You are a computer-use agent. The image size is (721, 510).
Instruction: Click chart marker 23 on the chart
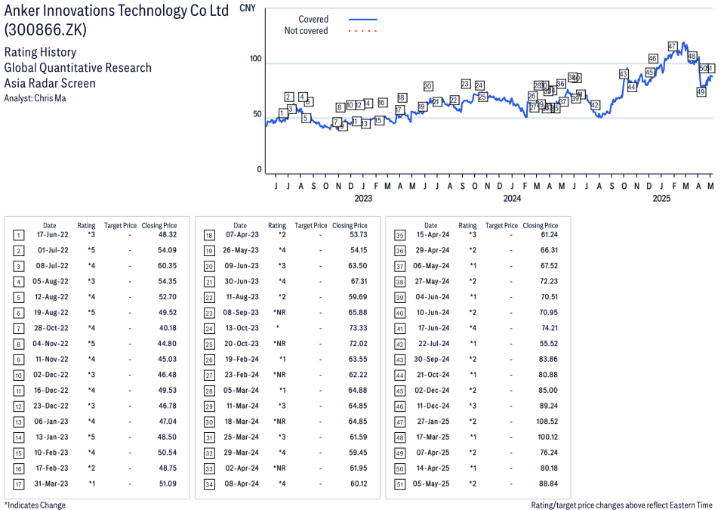click(x=465, y=84)
